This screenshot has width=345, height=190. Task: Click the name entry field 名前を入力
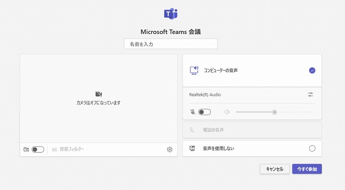[171, 44]
